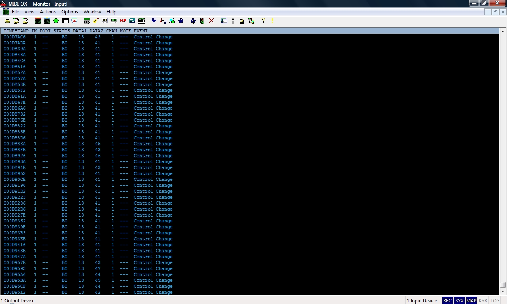Open the instrument panel guitar icon
Image resolution: width=507 pixels, height=304 pixels.
96,21
